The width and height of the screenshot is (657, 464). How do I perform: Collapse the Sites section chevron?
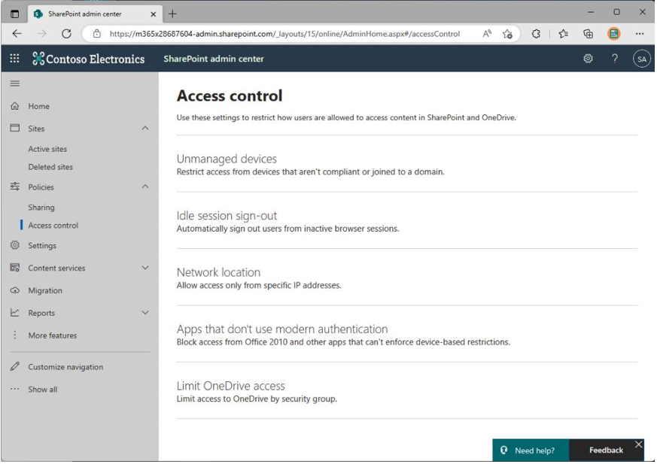tap(145, 128)
